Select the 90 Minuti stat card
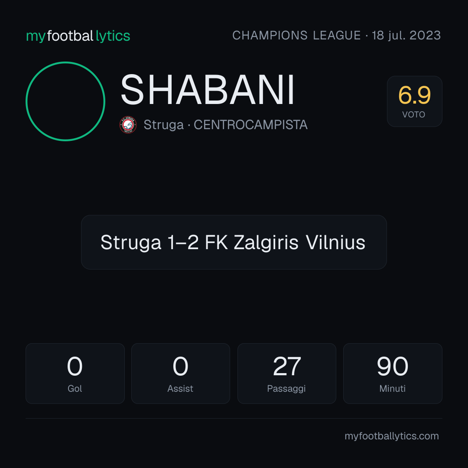 (393, 374)
